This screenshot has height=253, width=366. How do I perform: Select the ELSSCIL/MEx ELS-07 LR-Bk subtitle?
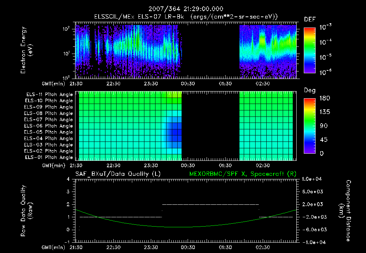pos(139,17)
